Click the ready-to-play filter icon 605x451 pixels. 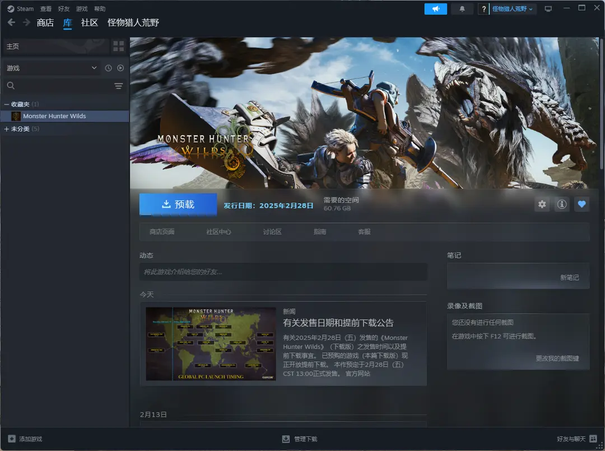pos(120,68)
